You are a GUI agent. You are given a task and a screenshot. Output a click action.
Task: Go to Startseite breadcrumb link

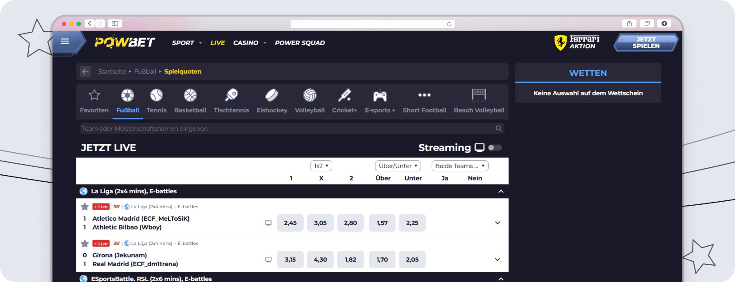pos(112,71)
